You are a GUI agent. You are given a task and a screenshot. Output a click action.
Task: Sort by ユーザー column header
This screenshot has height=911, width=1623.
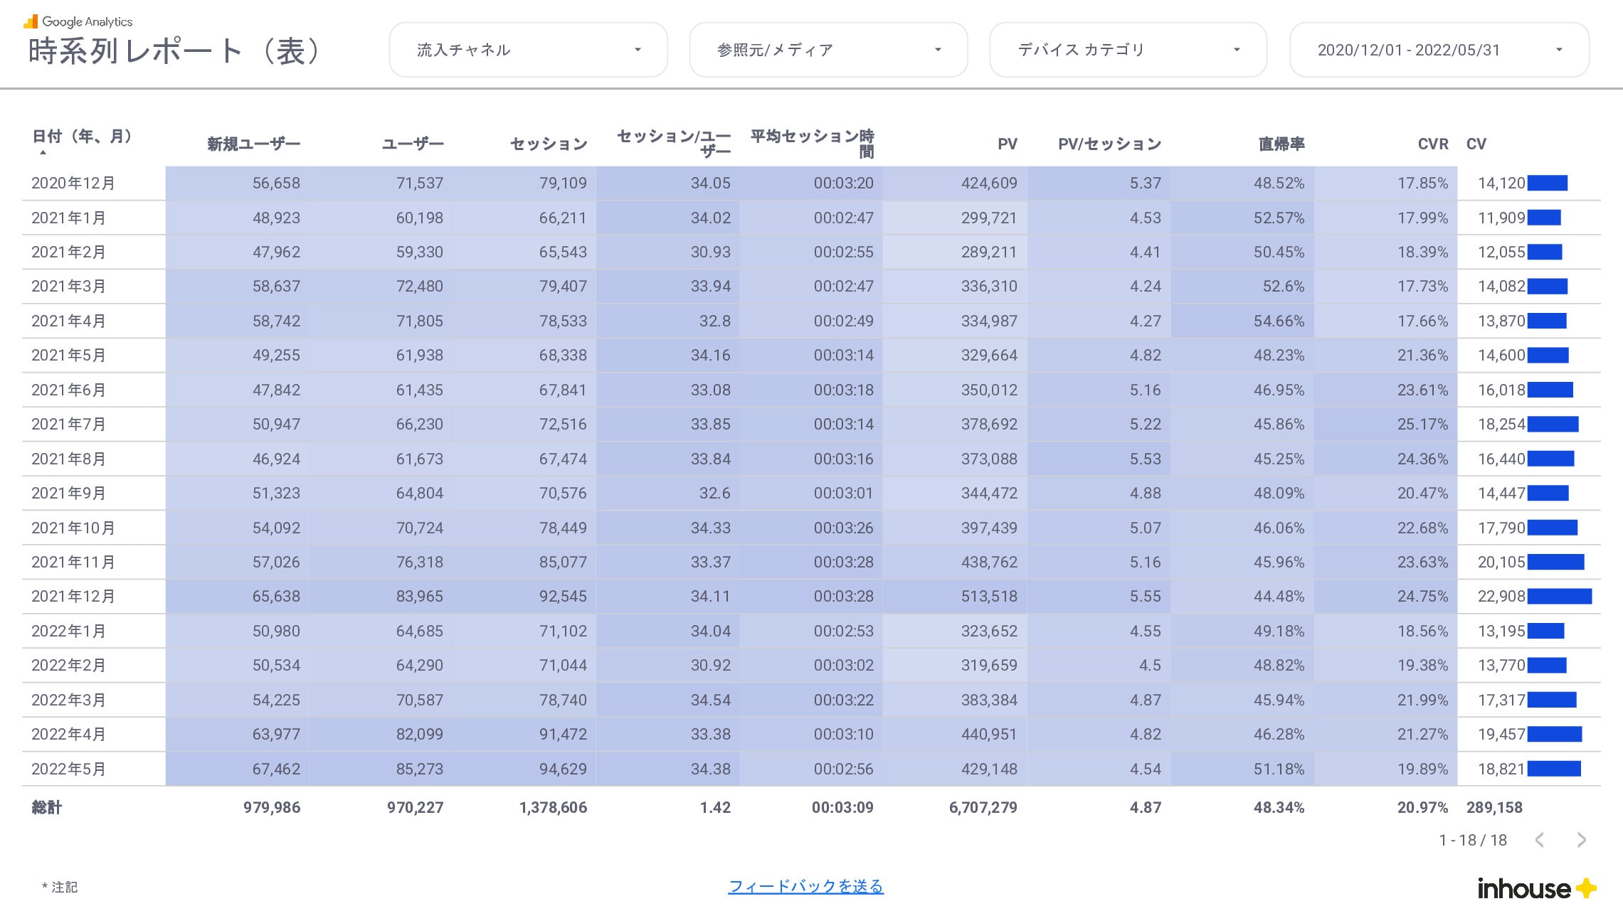[413, 144]
